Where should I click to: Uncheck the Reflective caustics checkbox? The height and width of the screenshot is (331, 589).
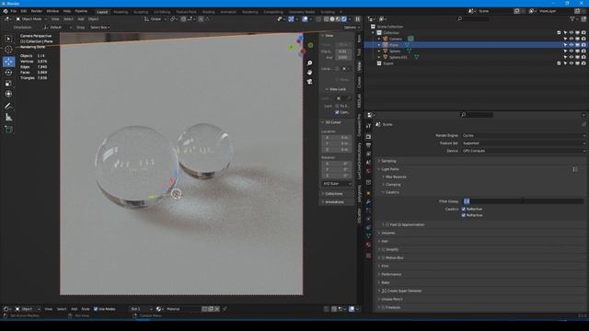click(x=464, y=209)
